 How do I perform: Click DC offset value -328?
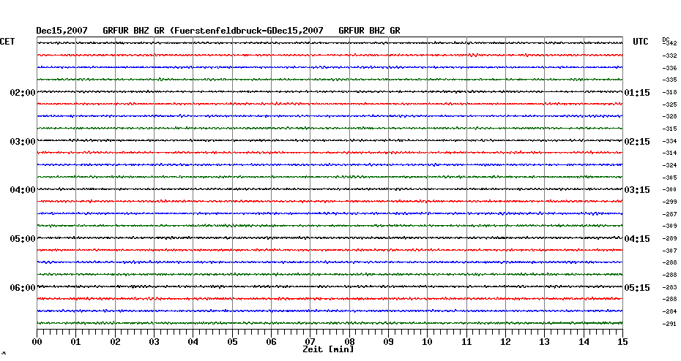coord(669,117)
